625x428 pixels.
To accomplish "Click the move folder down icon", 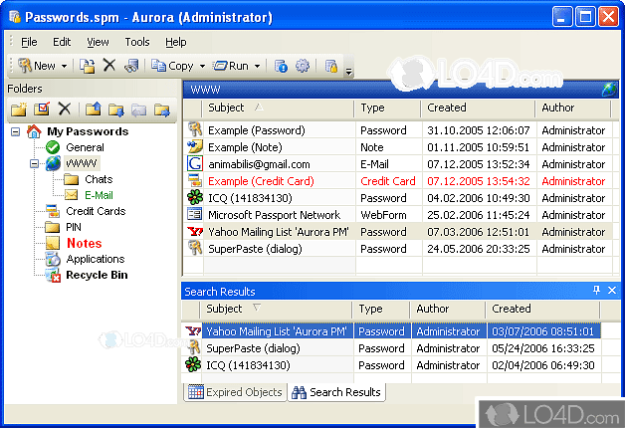I will pyautogui.click(x=116, y=109).
